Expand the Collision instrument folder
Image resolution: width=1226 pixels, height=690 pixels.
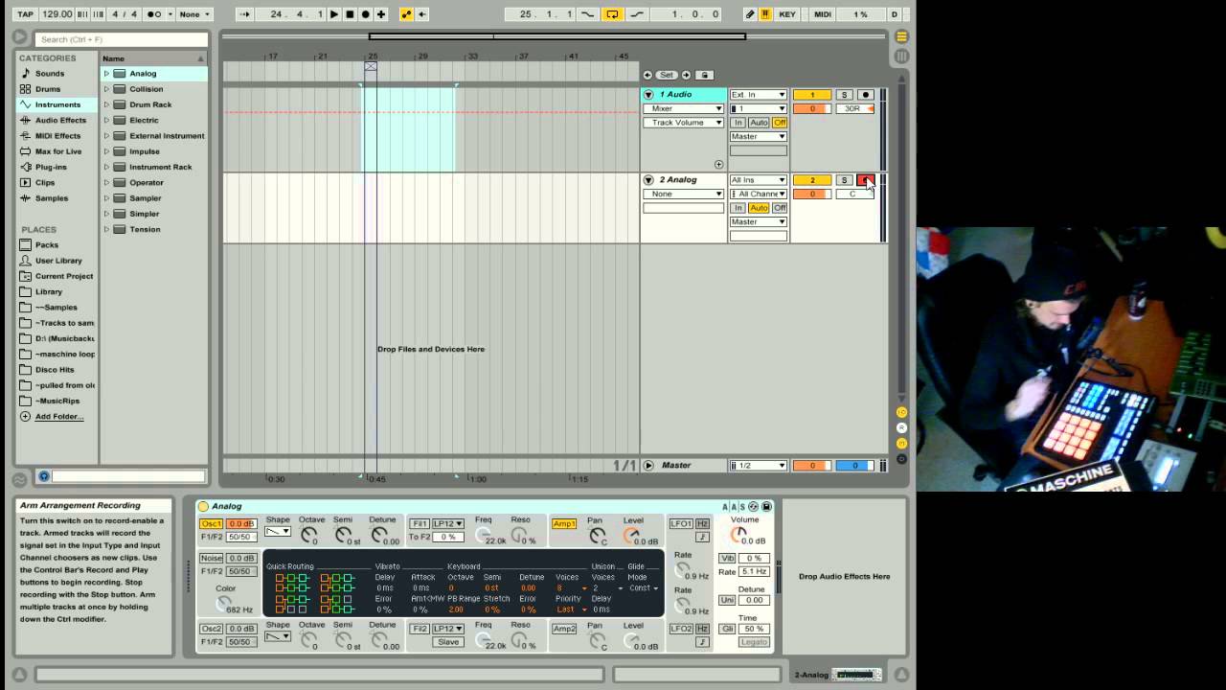coord(106,89)
